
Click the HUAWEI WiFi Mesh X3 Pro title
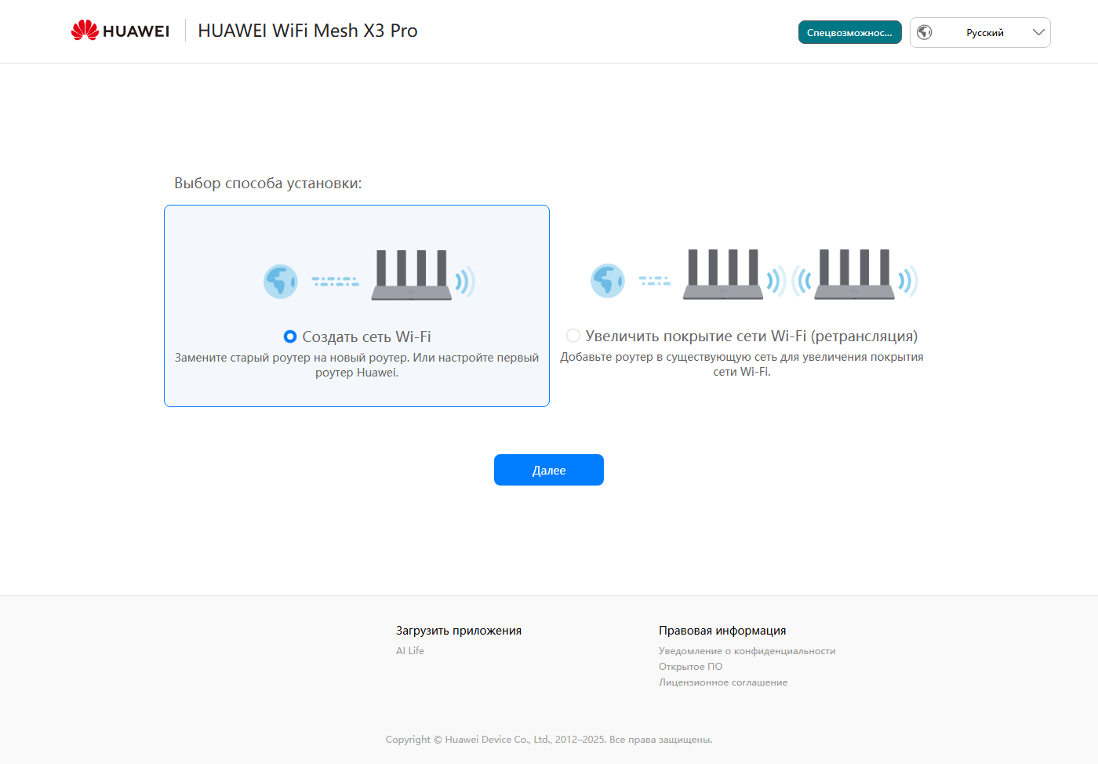307,31
